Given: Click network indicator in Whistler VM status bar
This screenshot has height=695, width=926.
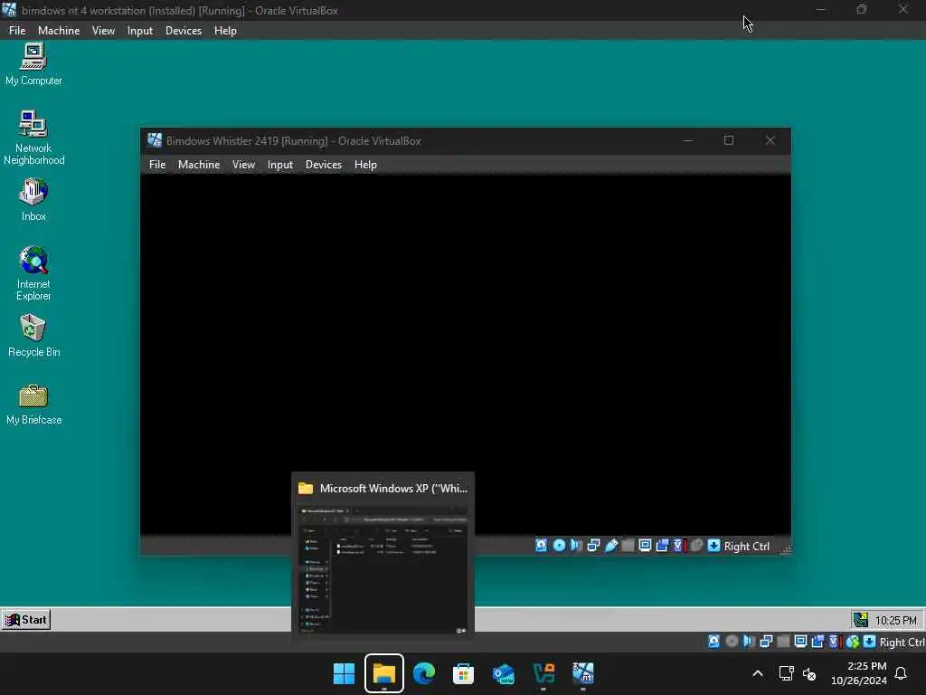Looking at the screenshot, I should 593,546.
